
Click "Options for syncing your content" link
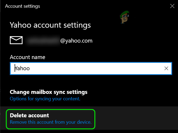(45, 99)
